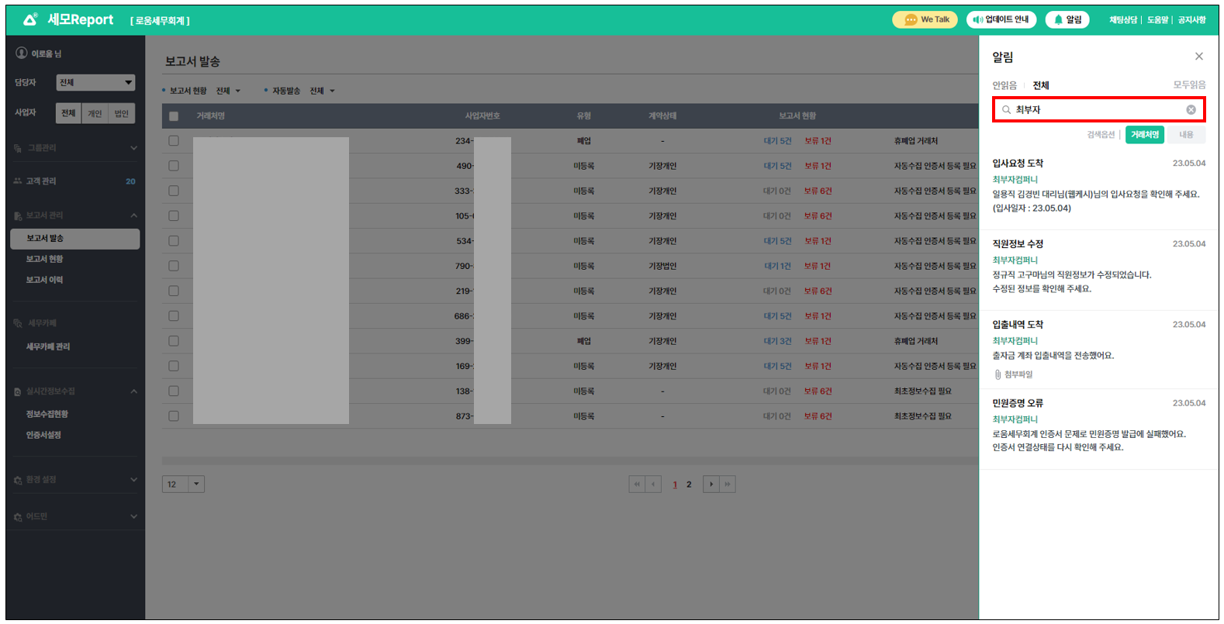Open the 보고서 현황 filter dropdown
The width and height of the screenshot is (1224, 624).
228,91
